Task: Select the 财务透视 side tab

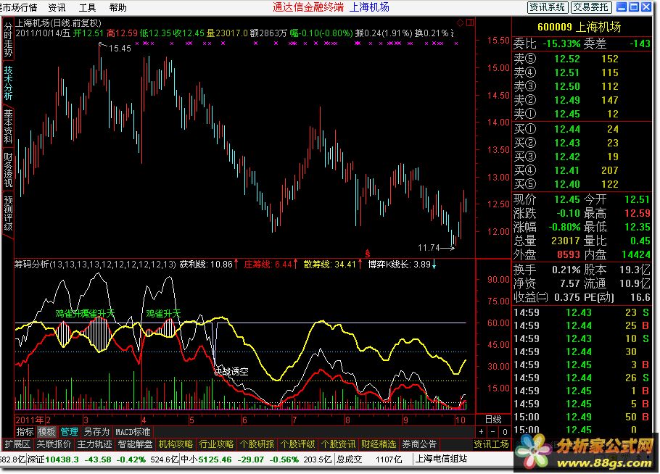Action: point(8,169)
